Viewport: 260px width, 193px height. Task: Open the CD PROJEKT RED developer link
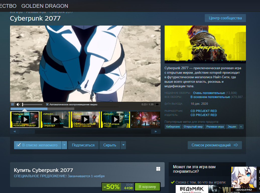(204, 111)
